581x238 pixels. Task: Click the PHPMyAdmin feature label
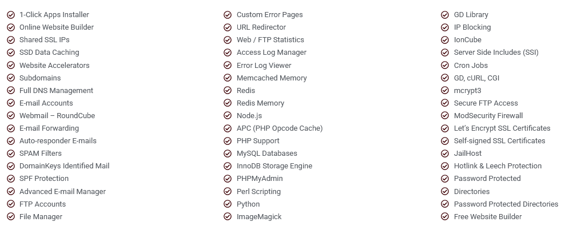[260, 179]
